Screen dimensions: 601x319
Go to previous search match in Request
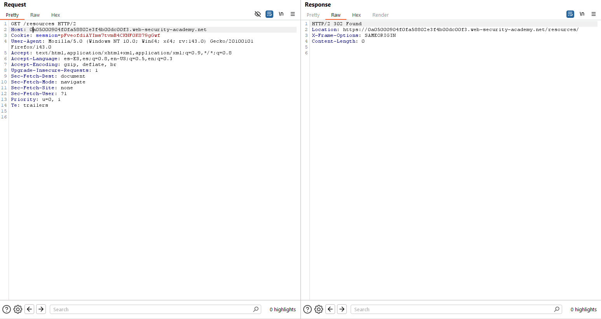coord(30,309)
